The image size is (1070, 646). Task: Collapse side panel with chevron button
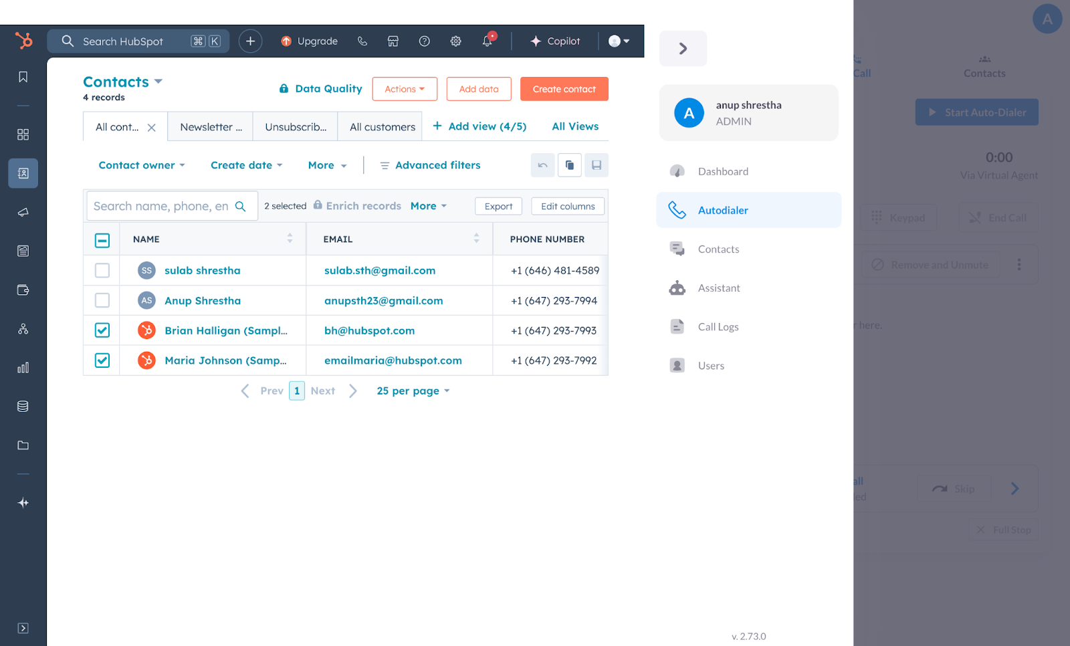(x=683, y=48)
